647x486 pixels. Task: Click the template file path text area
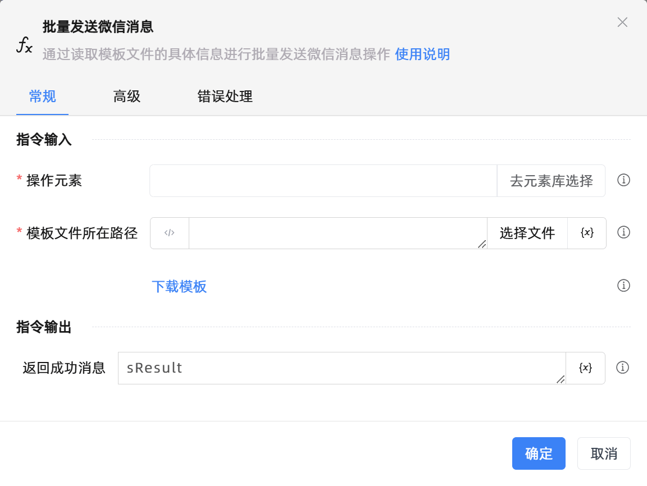pos(337,233)
